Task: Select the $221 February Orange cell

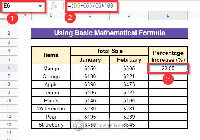Action: click(129, 76)
